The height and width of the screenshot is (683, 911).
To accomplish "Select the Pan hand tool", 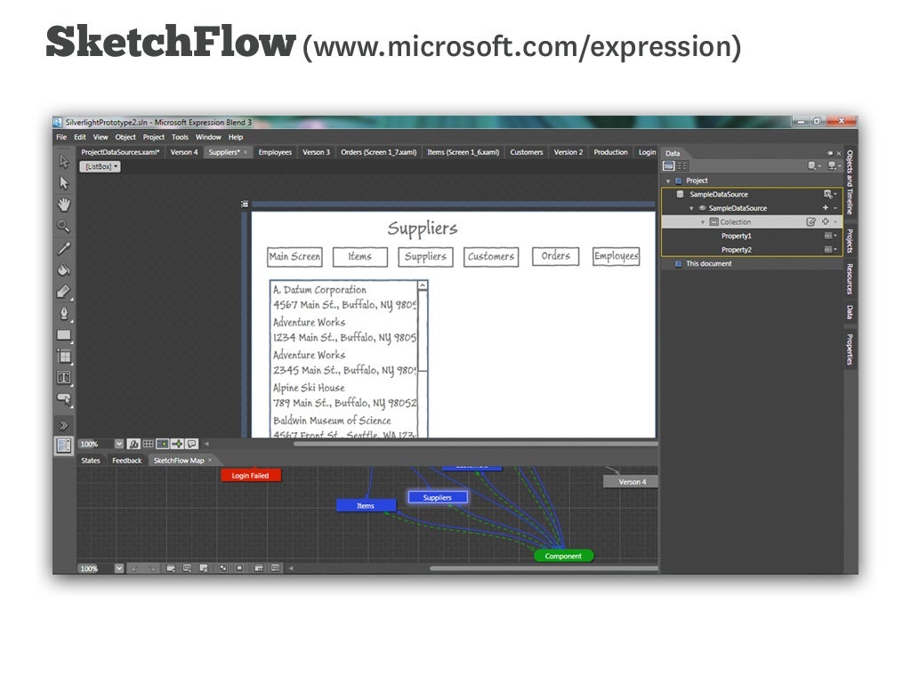I will 64,205.
